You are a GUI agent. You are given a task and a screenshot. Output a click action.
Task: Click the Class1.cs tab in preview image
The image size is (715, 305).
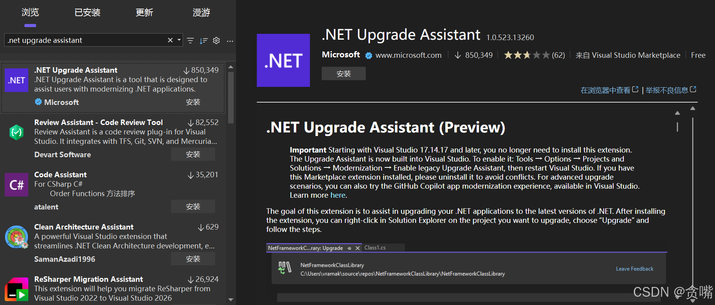(x=375, y=248)
